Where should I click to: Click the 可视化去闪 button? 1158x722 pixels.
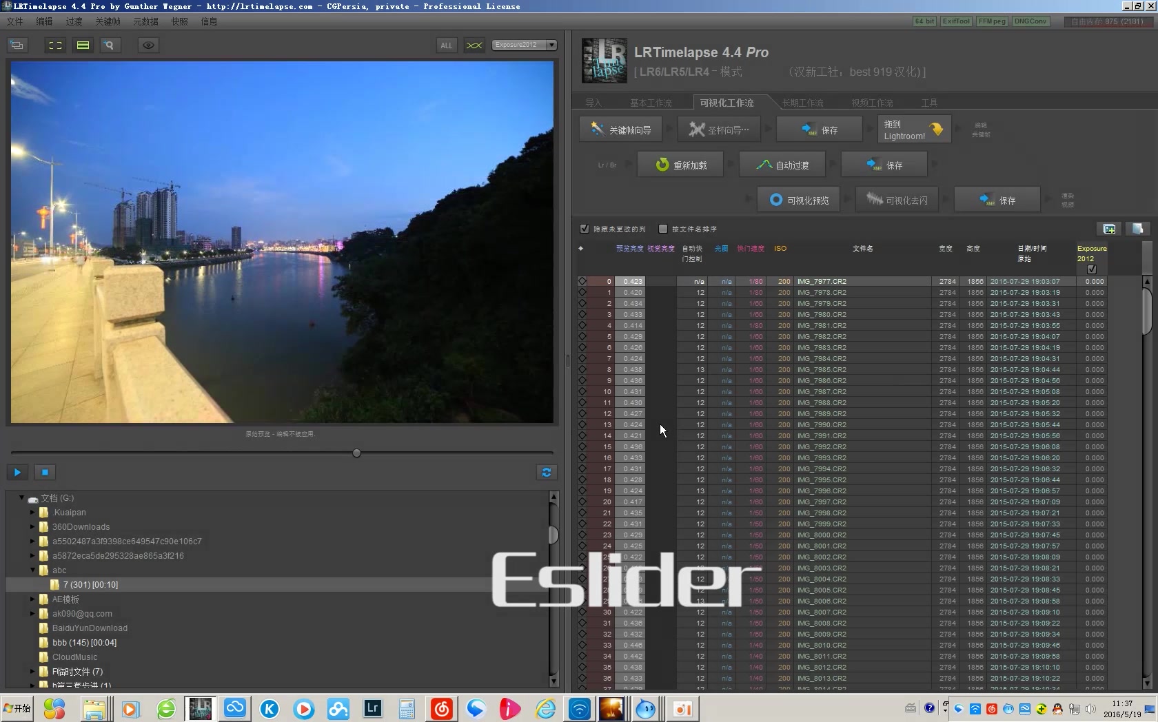click(x=897, y=200)
